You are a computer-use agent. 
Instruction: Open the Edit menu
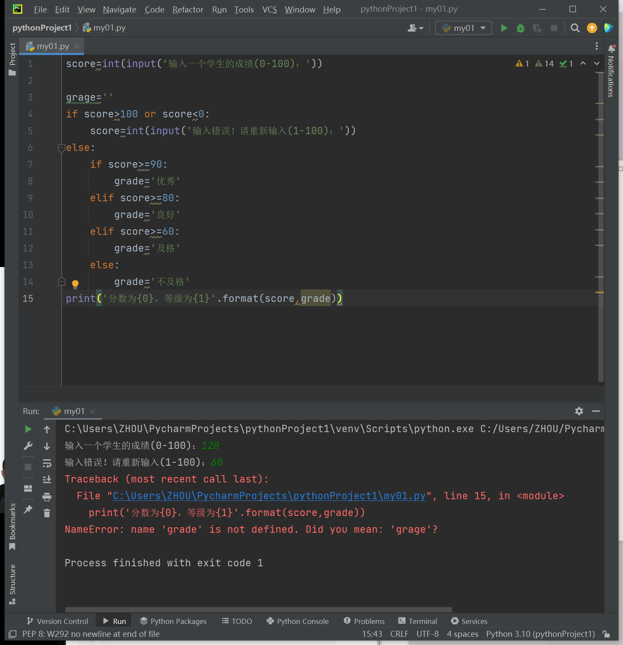[62, 9]
